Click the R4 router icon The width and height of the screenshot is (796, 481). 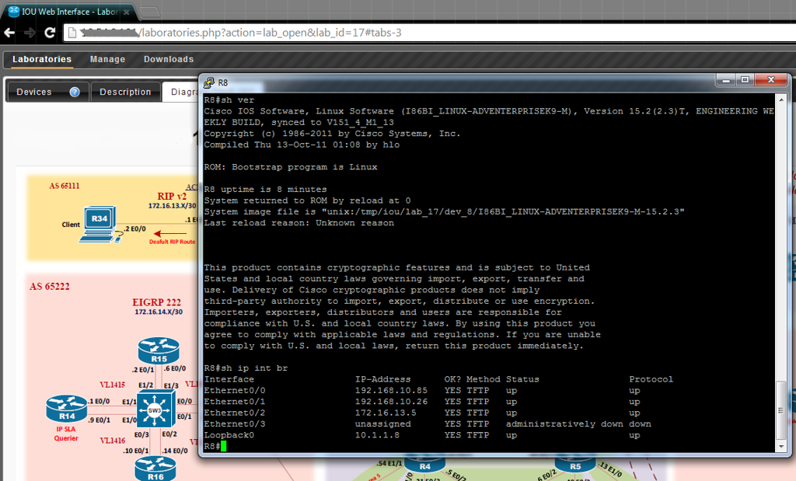(425, 464)
